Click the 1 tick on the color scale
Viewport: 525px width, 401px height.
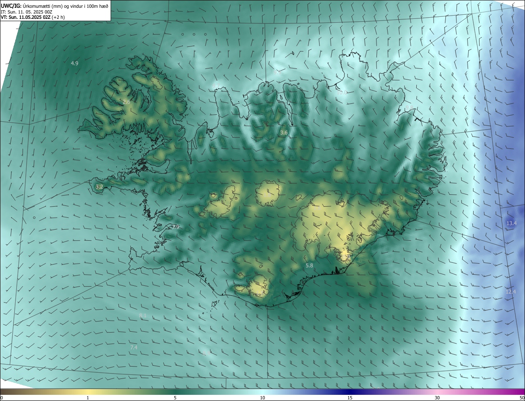(x=88, y=398)
